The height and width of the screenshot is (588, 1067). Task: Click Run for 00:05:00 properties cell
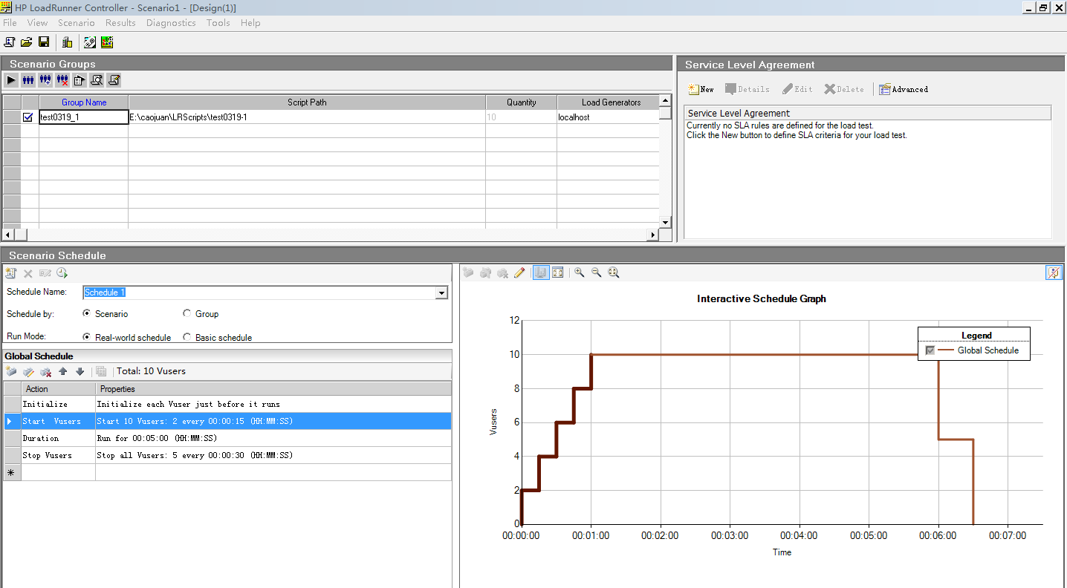273,438
